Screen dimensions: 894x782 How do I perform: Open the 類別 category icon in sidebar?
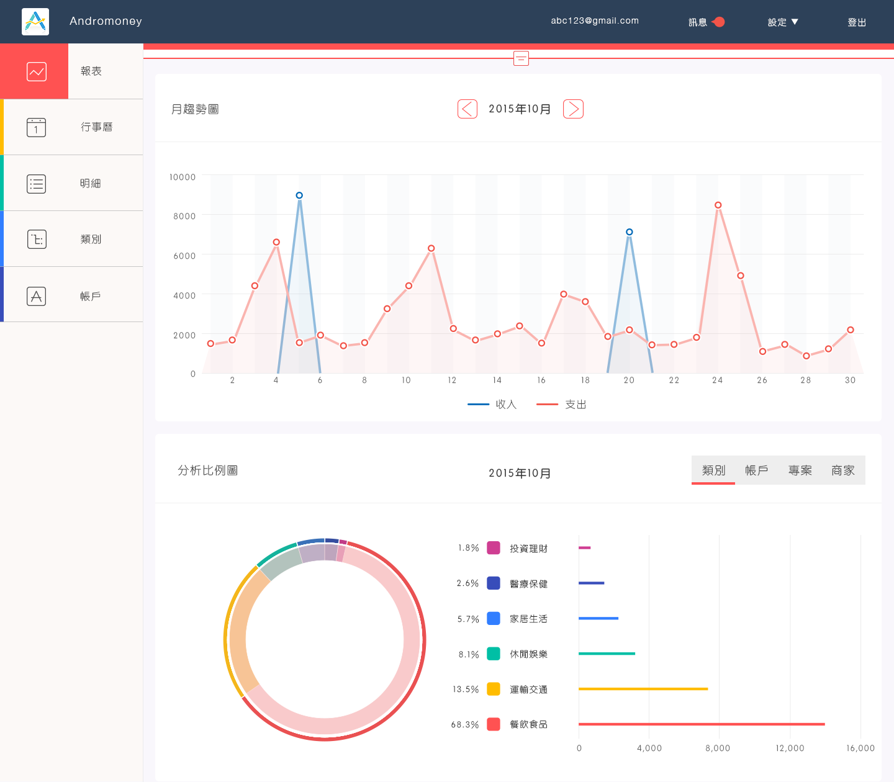(37, 240)
